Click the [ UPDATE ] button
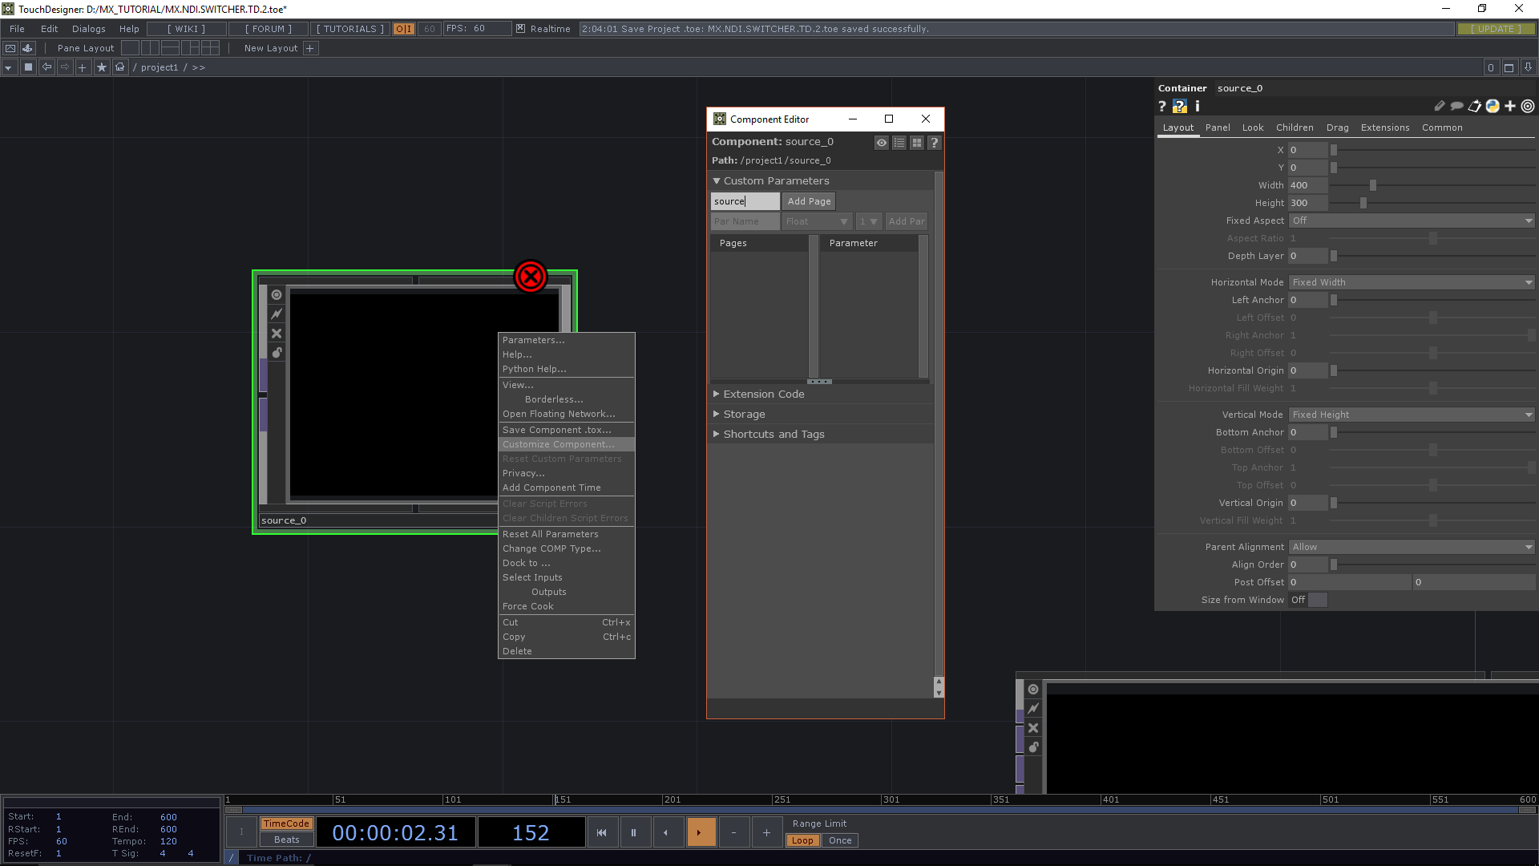The height and width of the screenshot is (866, 1539). [x=1496, y=29]
